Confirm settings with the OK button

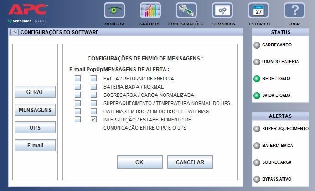140,162
